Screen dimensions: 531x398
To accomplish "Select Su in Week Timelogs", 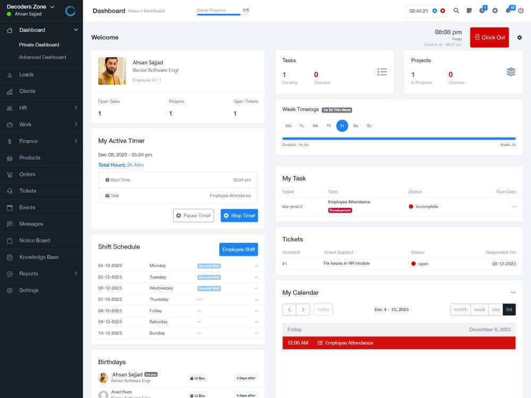I will 369,126.
